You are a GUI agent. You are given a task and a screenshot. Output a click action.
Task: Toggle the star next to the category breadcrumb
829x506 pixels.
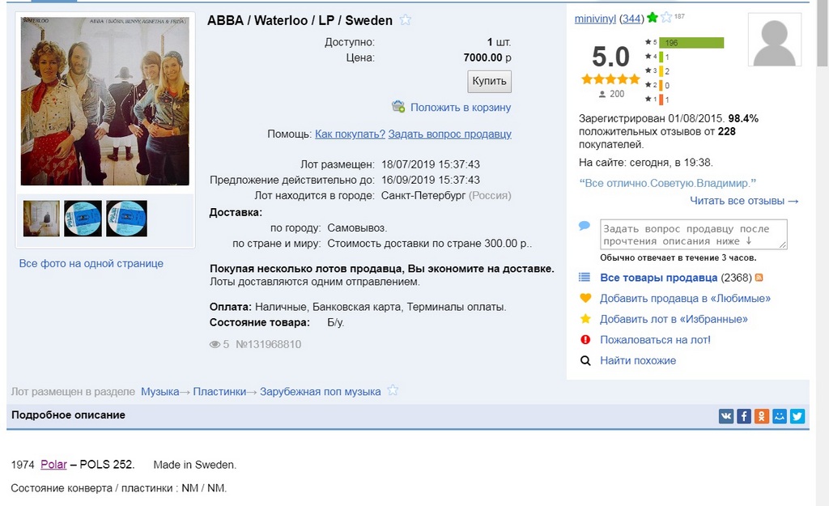(393, 391)
